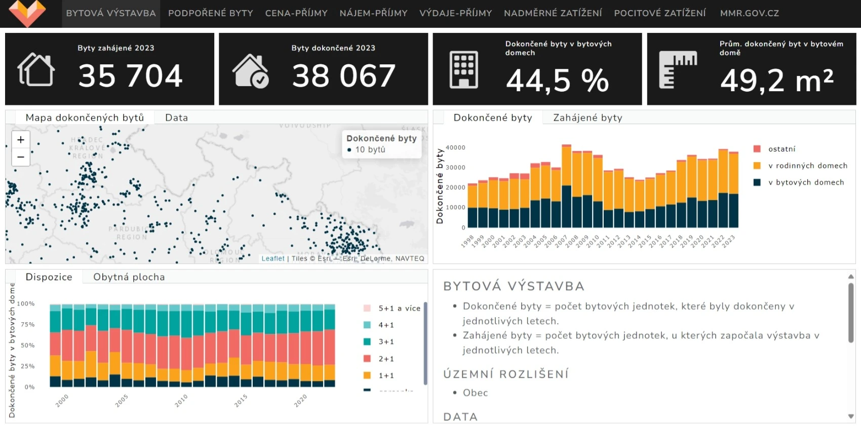Navigate to Výdaje-příjmy
Image resolution: width=861 pixels, height=428 pixels.
[455, 13]
